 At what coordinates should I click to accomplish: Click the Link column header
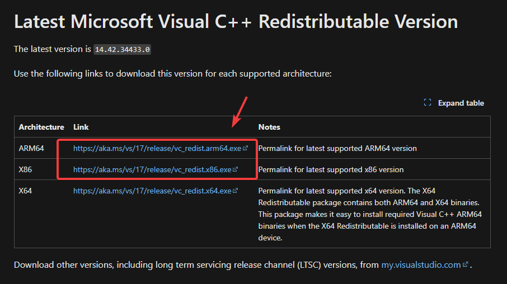coord(81,127)
